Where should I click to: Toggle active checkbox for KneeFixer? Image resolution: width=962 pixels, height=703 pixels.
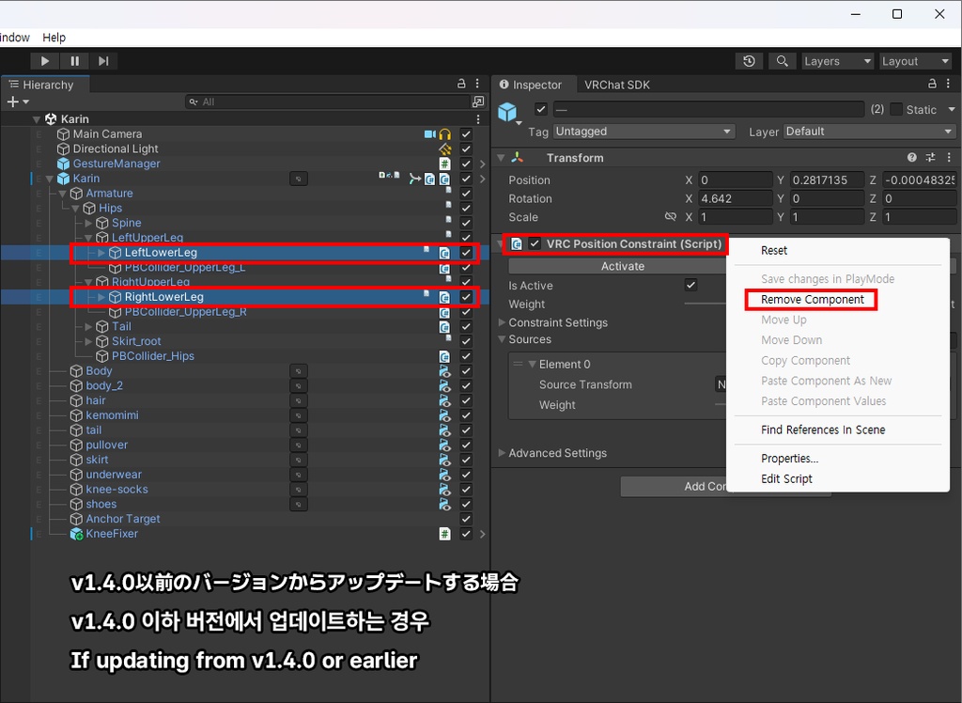coord(466,534)
